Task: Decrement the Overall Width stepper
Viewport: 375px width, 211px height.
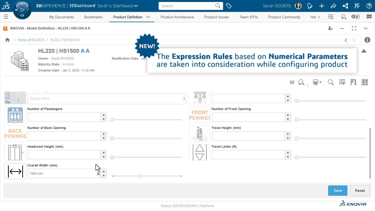Action: [x=104, y=175]
